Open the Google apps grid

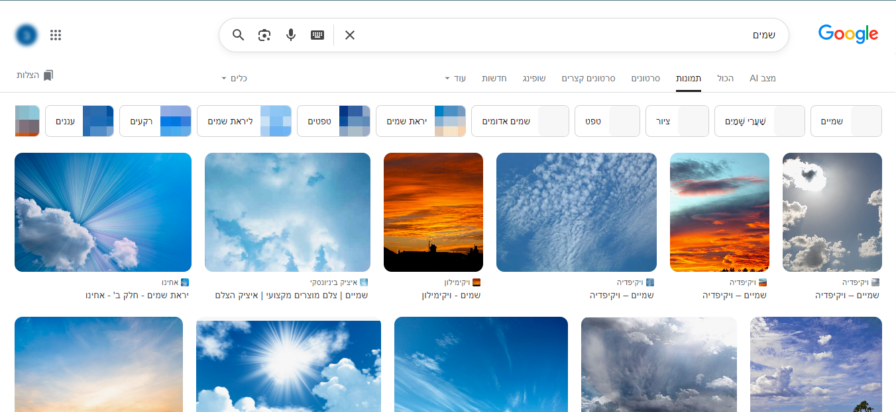click(x=56, y=35)
